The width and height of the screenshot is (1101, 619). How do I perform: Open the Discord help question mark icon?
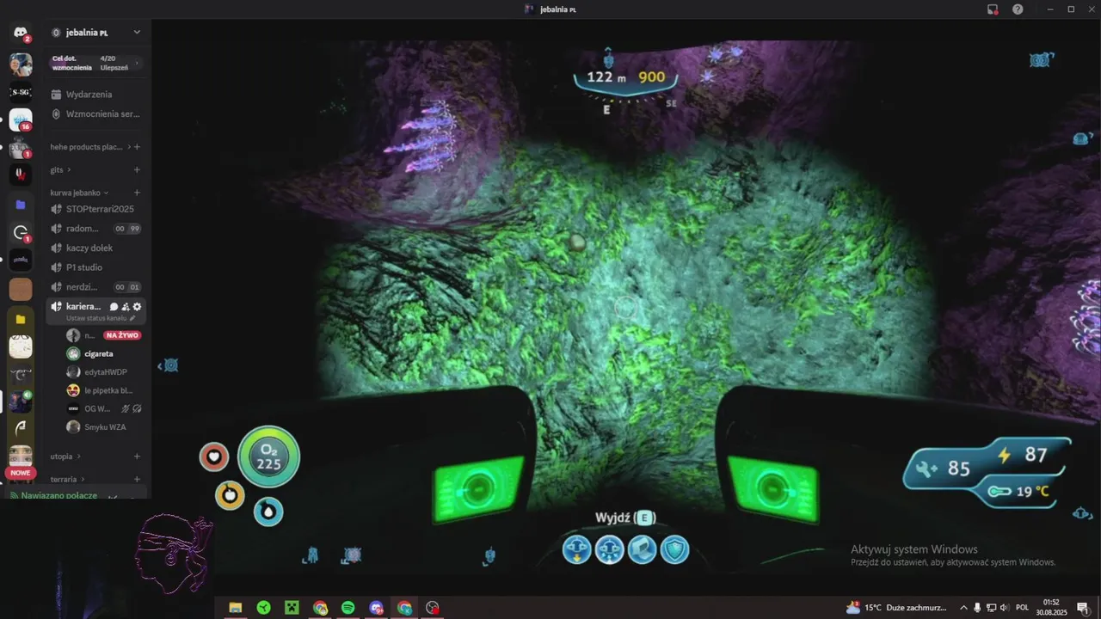pos(1018,9)
